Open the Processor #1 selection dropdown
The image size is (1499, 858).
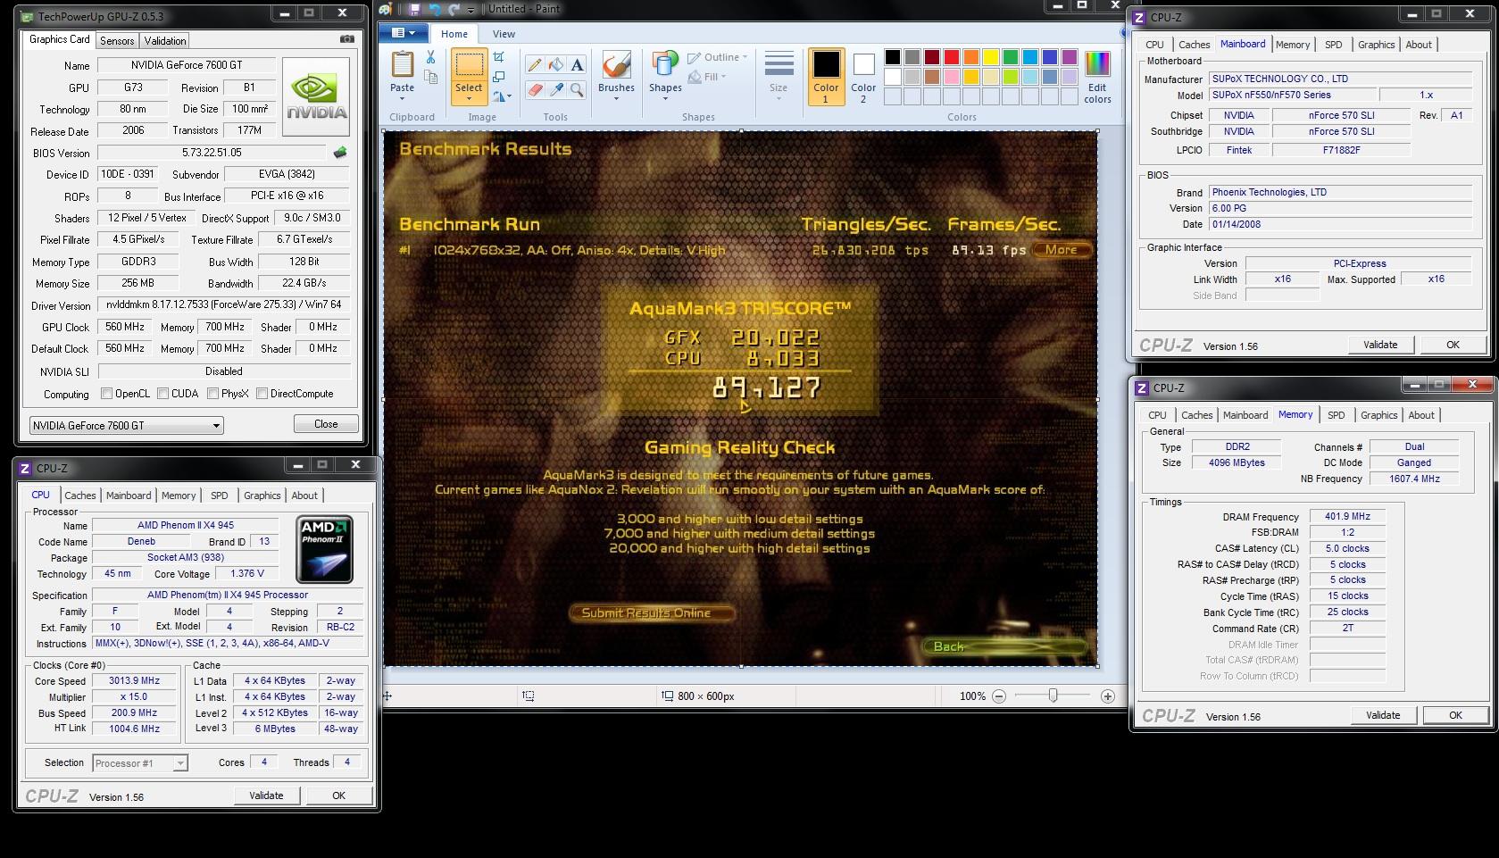[x=140, y=763]
